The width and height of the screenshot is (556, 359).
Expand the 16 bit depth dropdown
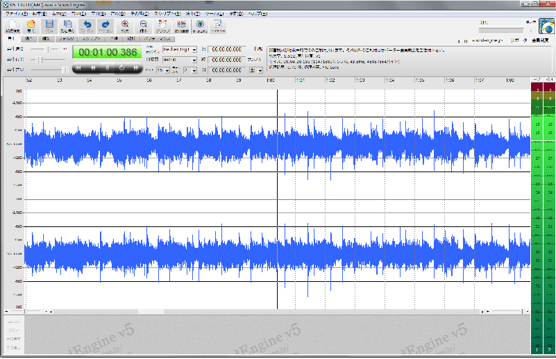pyautogui.click(x=167, y=71)
